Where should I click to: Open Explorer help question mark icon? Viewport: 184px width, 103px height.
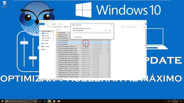tap(145, 24)
